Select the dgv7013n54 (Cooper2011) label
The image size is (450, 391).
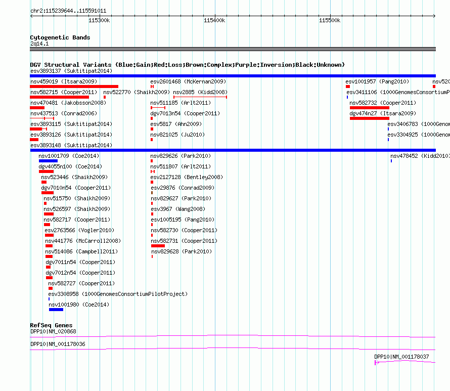185,113
